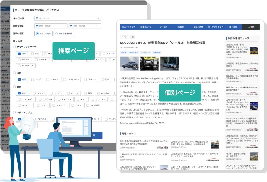This screenshot has height=182, width=267.
Task: Check the ポーランド checkbox
Action: (x=59, y=99)
